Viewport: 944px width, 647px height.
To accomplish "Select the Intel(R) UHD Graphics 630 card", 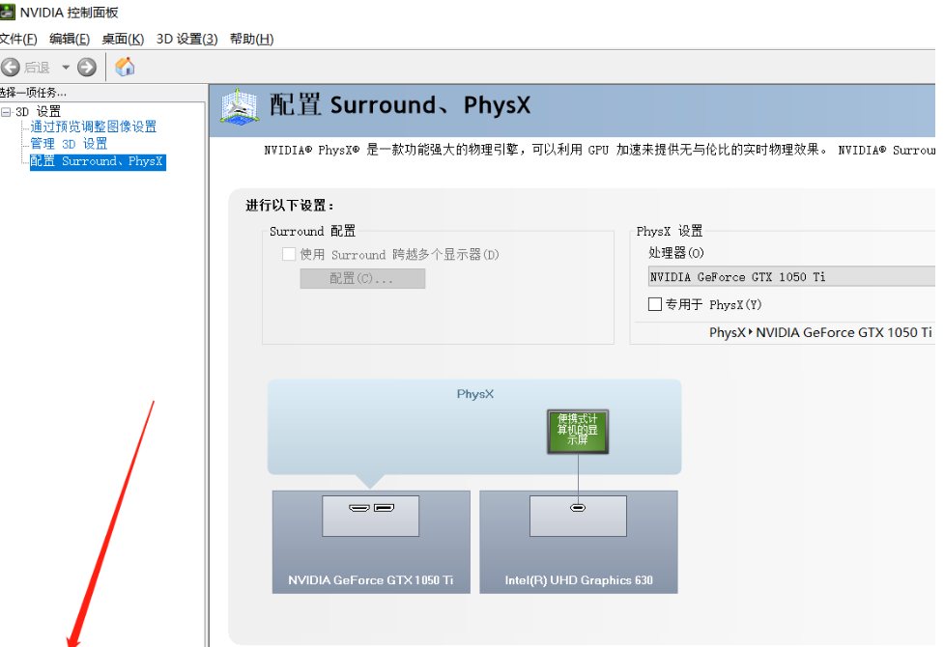I will (x=579, y=542).
